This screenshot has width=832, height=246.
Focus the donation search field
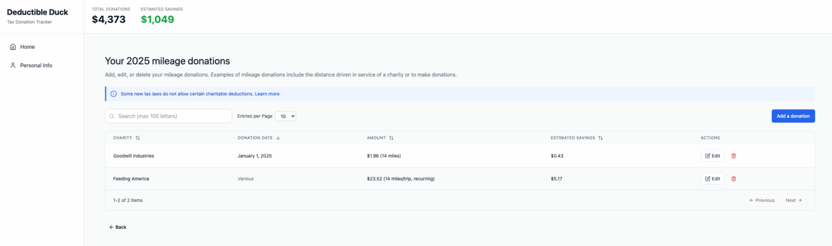(173, 116)
